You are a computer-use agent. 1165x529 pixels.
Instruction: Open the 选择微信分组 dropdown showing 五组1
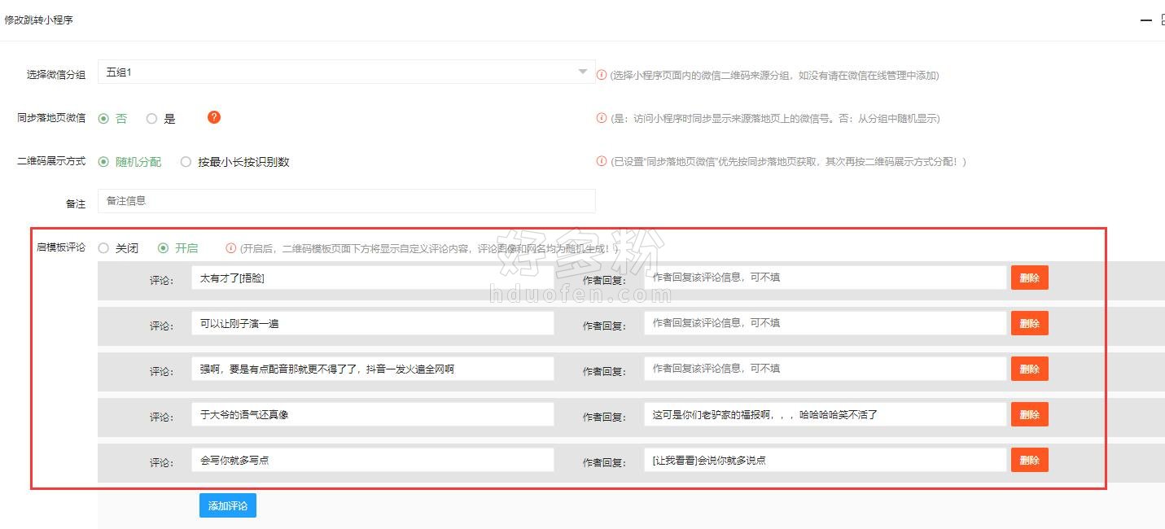point(346,72)
